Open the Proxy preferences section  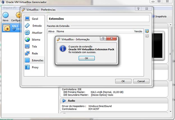click(x=34, y=67)
